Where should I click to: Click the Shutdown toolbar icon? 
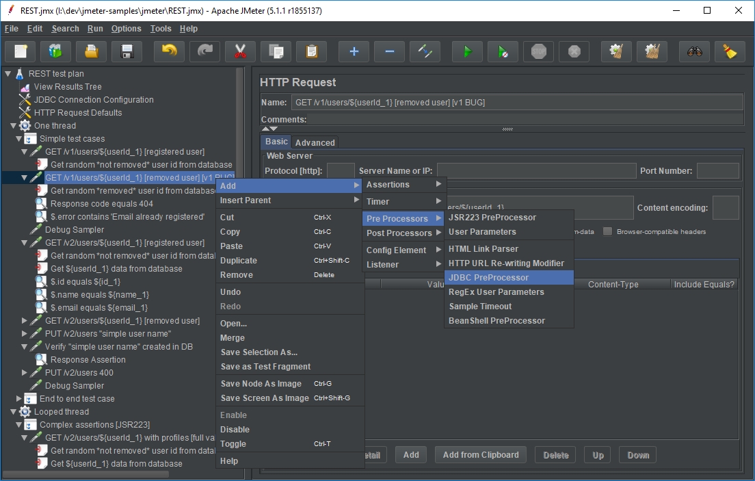(x=574, y=51)
